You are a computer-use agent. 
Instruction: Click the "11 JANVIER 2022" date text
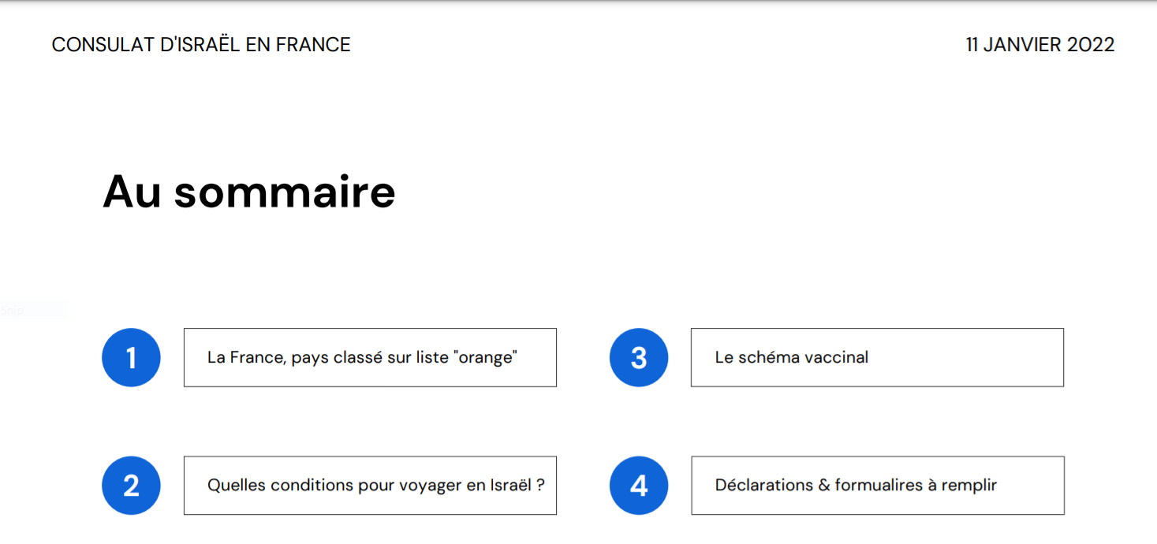point(1040,45)
